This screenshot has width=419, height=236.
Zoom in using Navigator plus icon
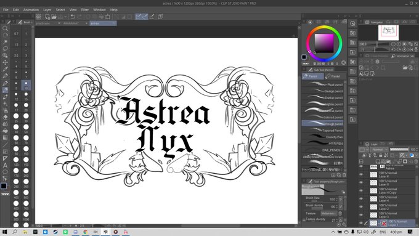(x=399, y=44)
